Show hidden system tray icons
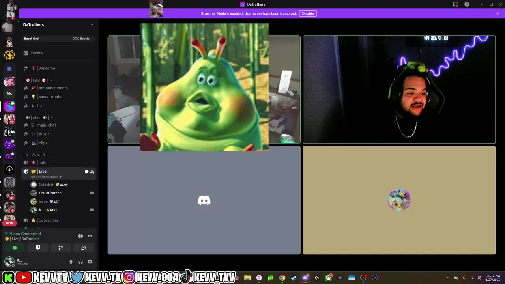This screenshot has height=284, width=505. tap(447, 278)
